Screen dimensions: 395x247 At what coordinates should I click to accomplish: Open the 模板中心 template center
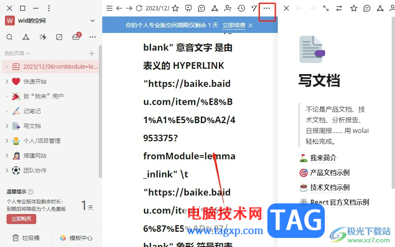77,238
